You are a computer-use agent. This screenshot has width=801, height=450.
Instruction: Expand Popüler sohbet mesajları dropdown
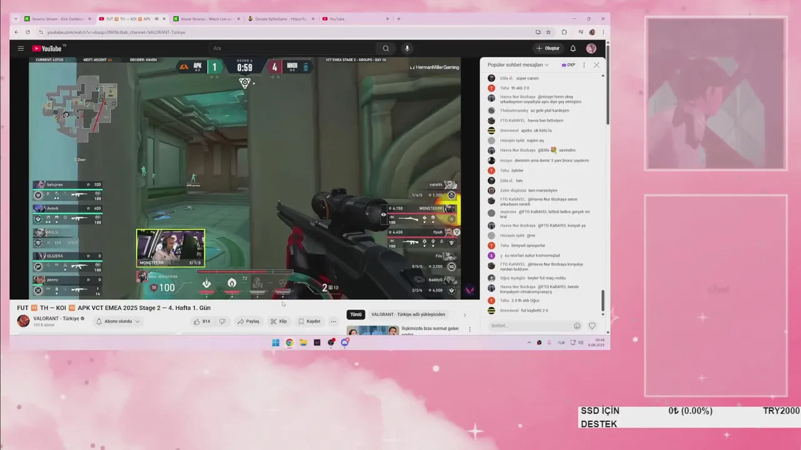[518, 65]
